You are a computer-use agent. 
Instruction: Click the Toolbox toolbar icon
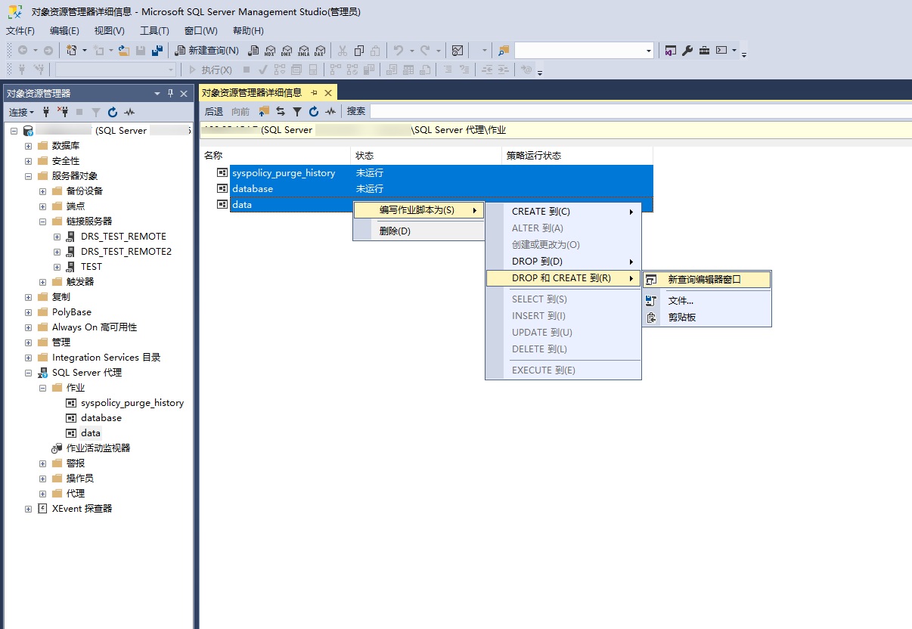[x=704, y=51]
